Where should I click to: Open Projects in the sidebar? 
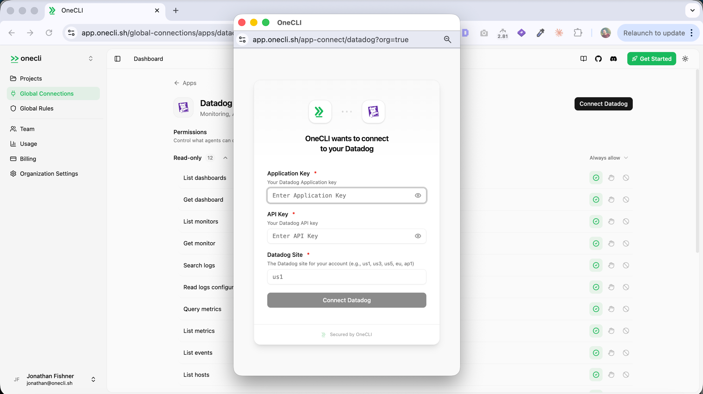pyautogui.click(x=53, y=78)
